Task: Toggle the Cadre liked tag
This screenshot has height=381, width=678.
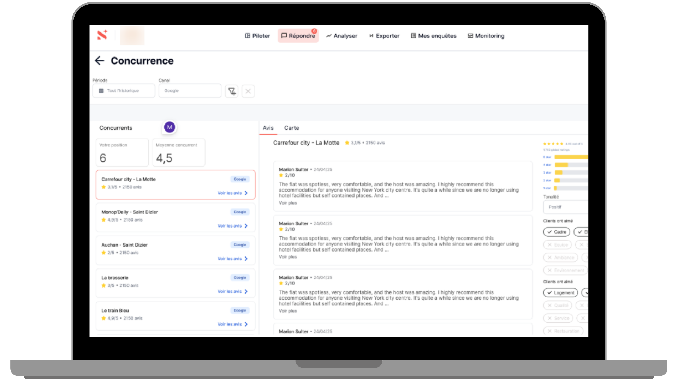Action: (557, 232)
